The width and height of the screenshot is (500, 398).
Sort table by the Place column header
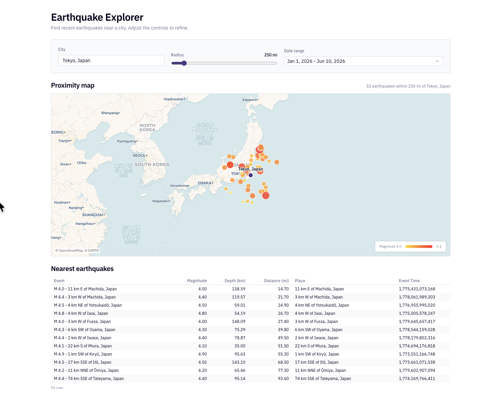pyautogui.click(x=300, y=281)
